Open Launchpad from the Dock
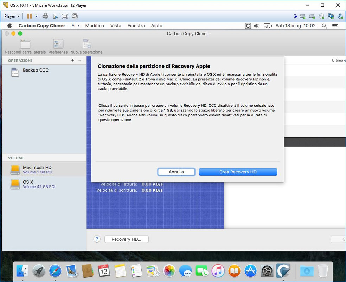This screenshot has height=282, width=346. tap(39, 271)
